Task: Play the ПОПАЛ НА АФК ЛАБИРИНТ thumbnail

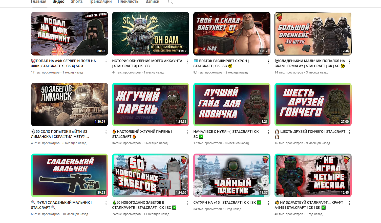Action: tap(70, 34)
